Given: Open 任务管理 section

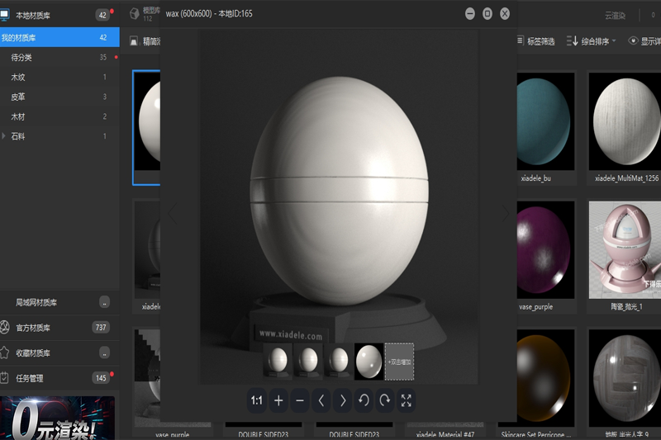Looking at the screenshot, I should tap(59, 378).
